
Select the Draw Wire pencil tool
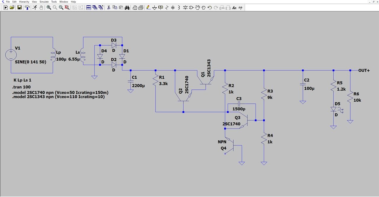tap(148, 7)
